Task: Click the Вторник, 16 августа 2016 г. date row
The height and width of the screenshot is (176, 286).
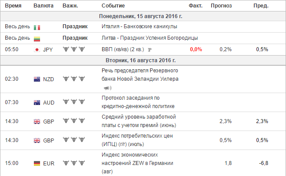Action: (143, 60)
